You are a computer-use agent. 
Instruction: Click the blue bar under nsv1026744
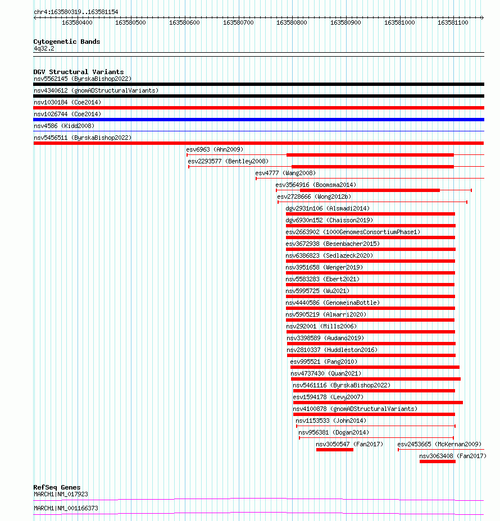pos(258,120)
